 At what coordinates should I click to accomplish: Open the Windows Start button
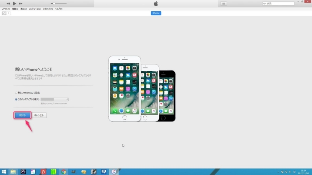(4, 171)
